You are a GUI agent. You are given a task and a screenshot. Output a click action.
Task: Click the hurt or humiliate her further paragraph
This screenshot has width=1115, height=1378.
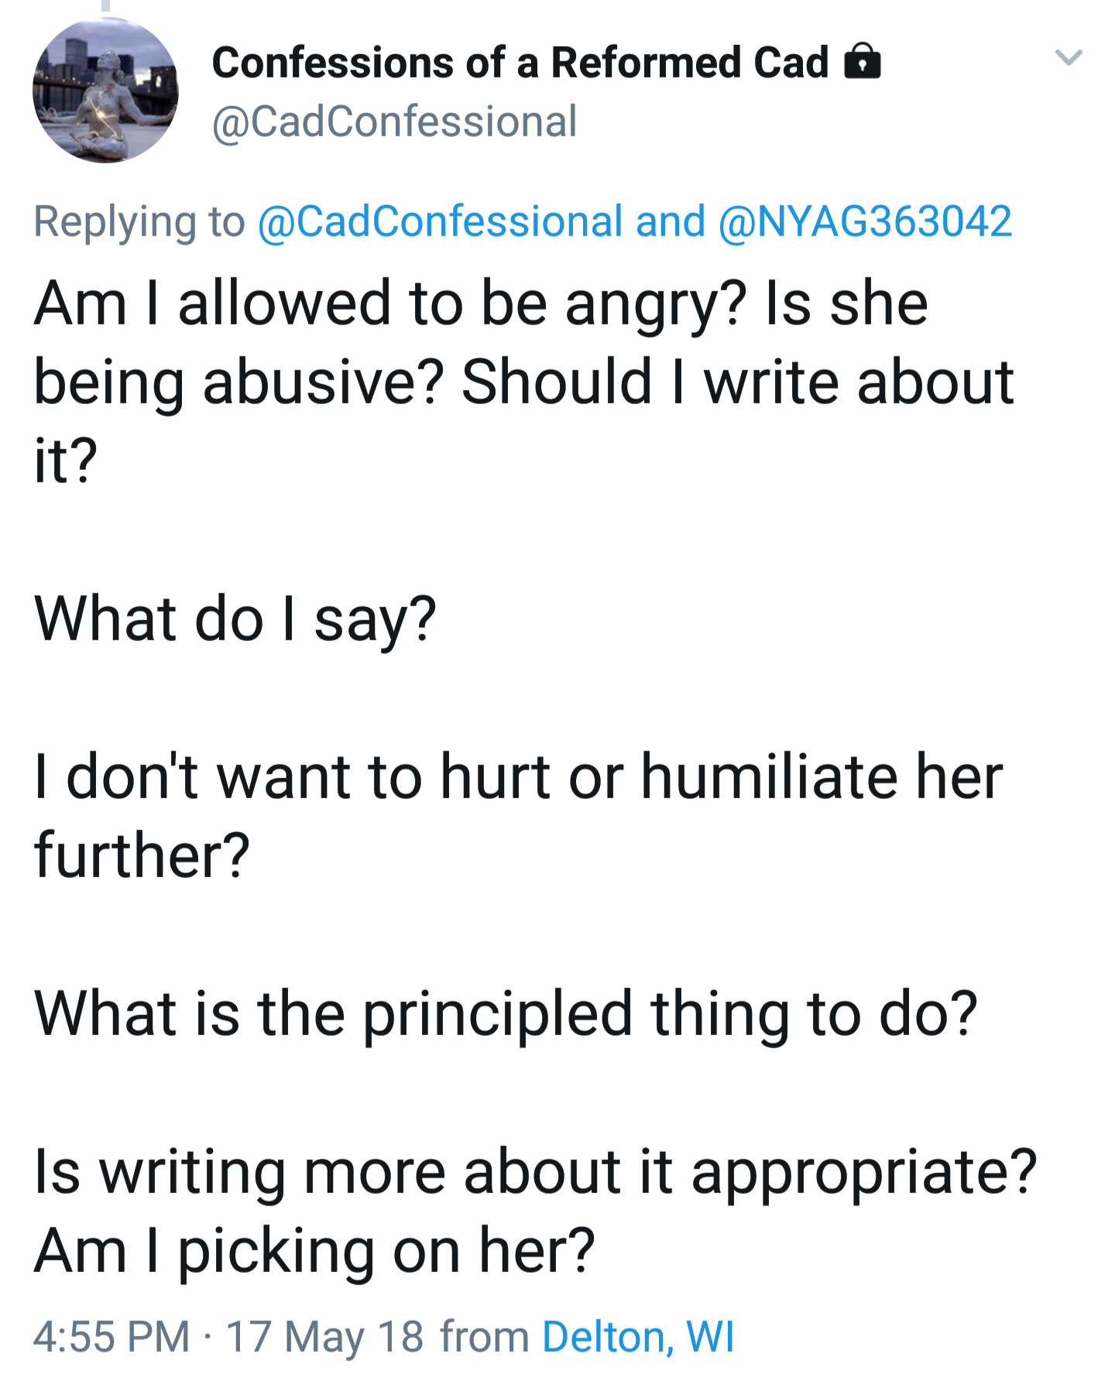click(518, 777)
